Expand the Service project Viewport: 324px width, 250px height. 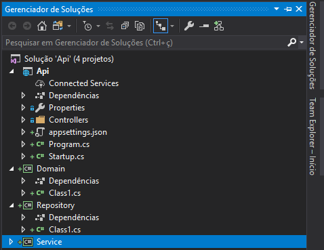click(x=11, y=242)
